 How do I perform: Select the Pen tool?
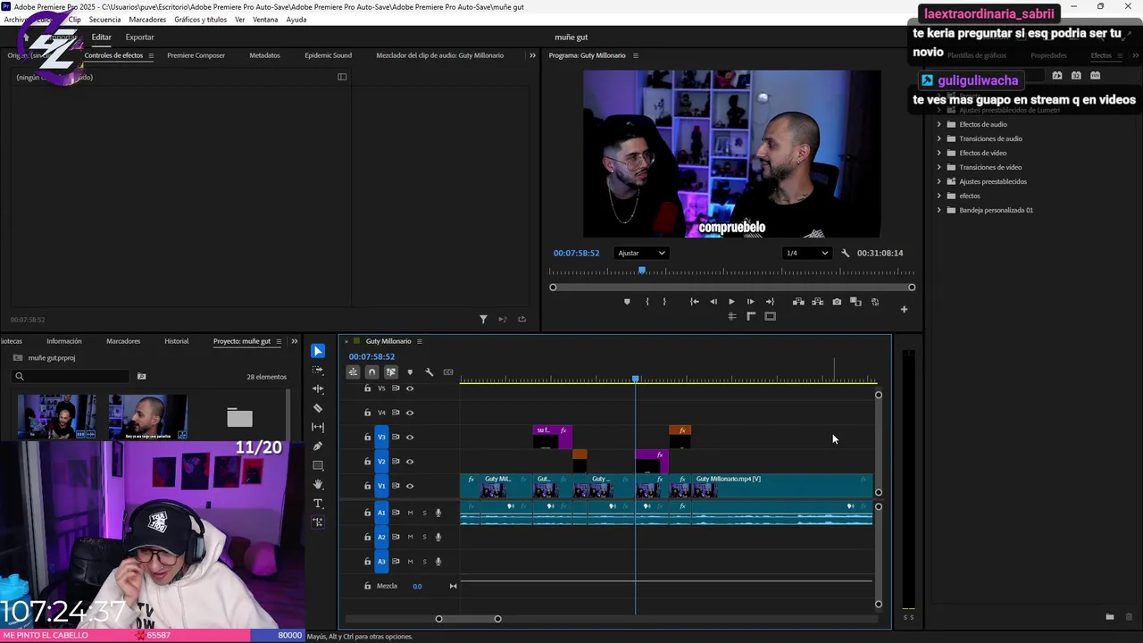pyautogui.click(x=318, y=446)
